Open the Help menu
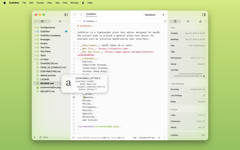The width and height of the screenshot is (240, 150). pyautogui.click(x=90, y=3)
